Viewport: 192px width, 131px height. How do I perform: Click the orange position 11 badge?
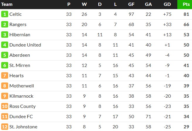5,116
